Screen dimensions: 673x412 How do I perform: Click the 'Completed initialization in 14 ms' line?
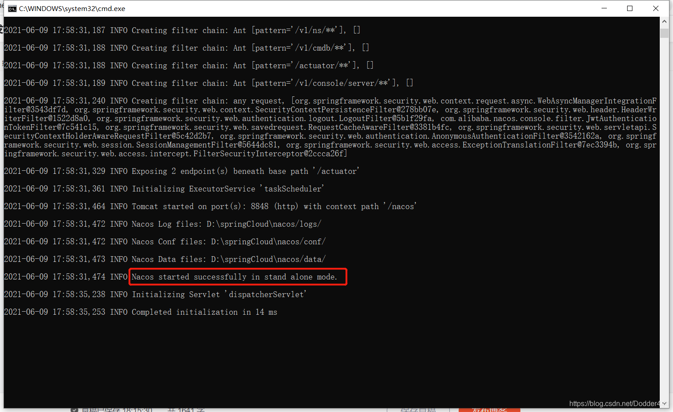click(x=141, y=312)
